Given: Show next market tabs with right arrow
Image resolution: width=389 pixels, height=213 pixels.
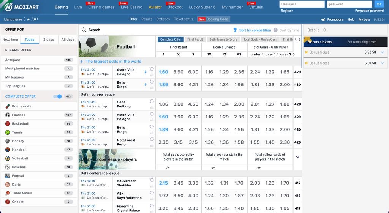Looking at the screenshot, I should 300,39.
